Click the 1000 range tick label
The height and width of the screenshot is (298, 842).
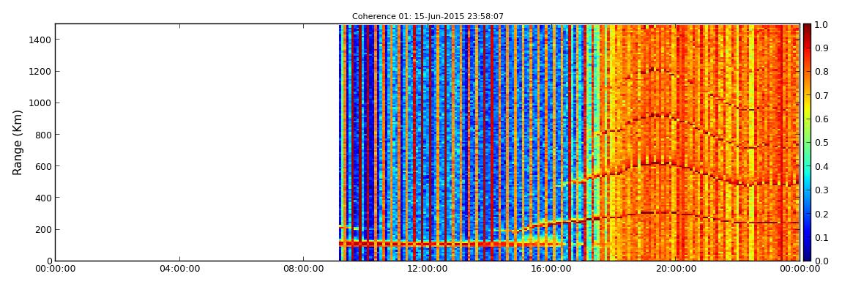coord(40,103)
